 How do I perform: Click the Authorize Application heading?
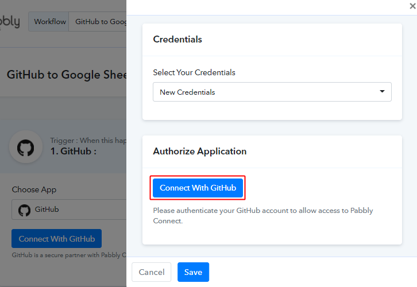(200, 151)
